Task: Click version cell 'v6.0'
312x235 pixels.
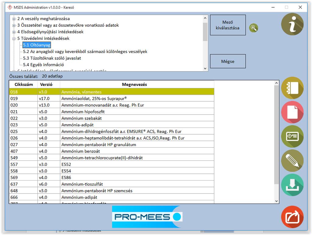Action: 49,184
